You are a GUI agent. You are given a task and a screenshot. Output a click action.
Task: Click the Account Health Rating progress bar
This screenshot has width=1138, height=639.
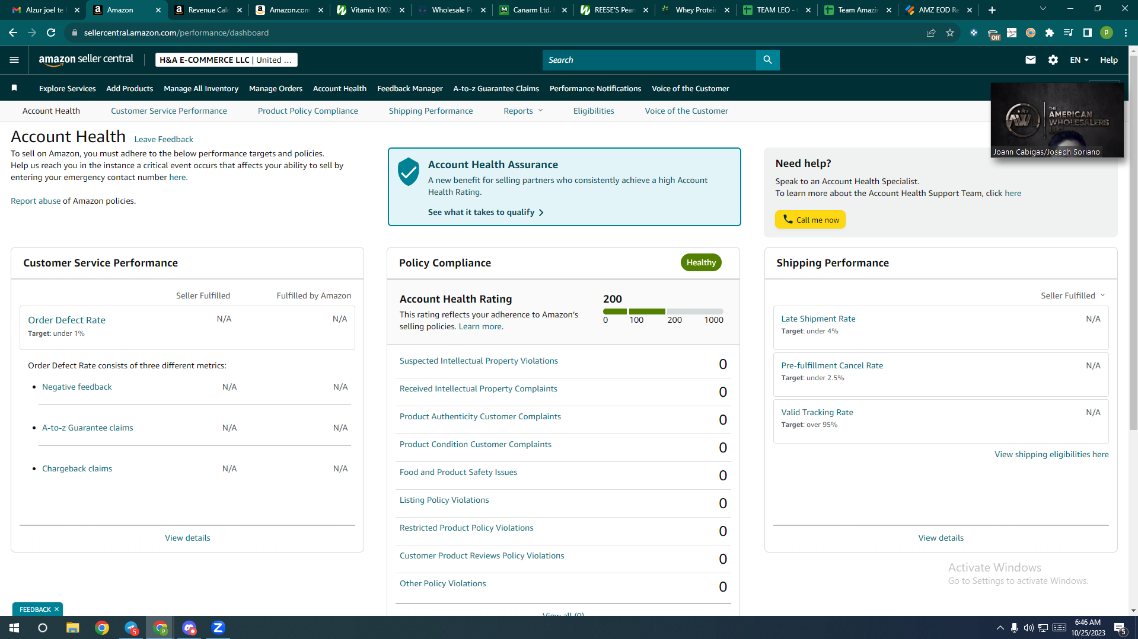point(663,312)
